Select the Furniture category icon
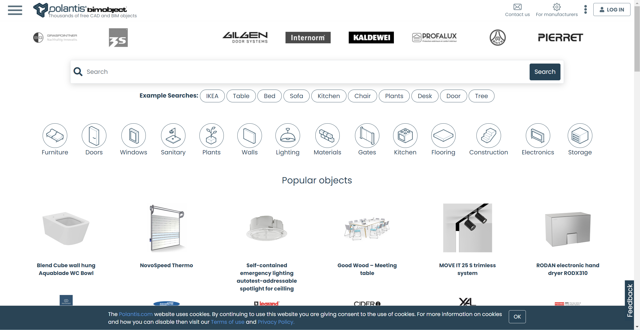The height and width of the screenshot is (330, 640). point(55,136)
